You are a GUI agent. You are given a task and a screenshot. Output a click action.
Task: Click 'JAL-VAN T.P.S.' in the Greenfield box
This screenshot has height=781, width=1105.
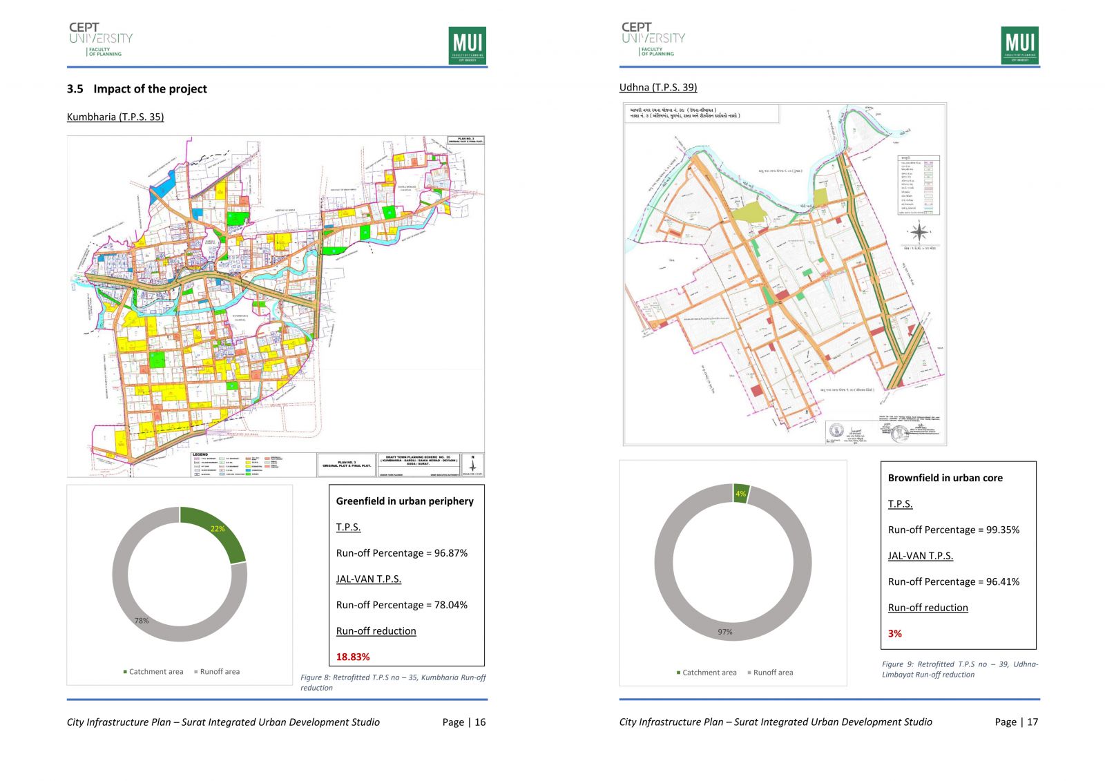pyautogui.click(x=369, y=579)
